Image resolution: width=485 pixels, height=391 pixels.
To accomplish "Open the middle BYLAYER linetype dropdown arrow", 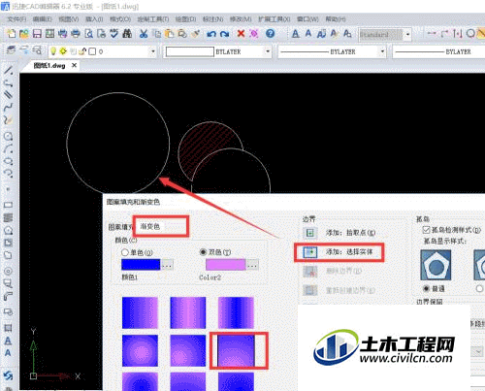I will pos(382,51).
